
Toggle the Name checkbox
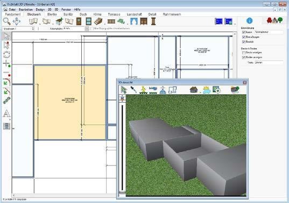pos(244,32)
